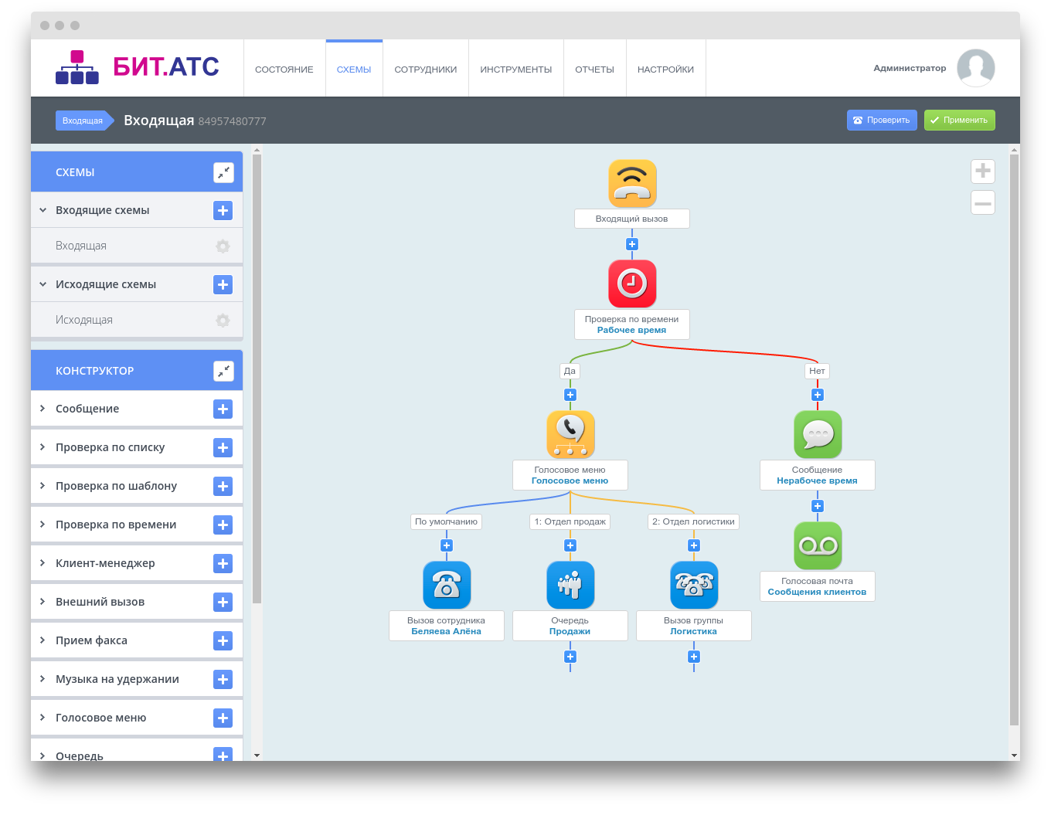This screenshot has height=815, width=1051.
Task: Click the Вызов сотрудника telephone icon
Action: 447,585
